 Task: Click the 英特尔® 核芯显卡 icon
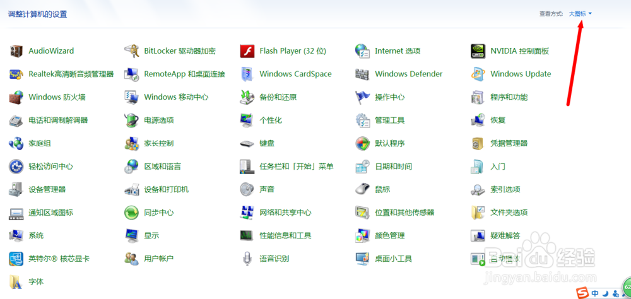point(16,259)
